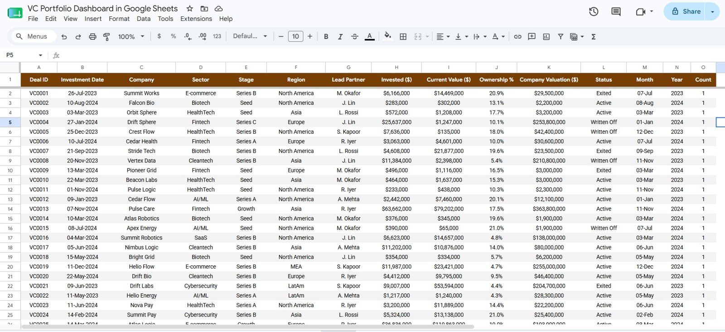Insert a chart icon
This screenshot has width=725, height=332.
(546, 37)
